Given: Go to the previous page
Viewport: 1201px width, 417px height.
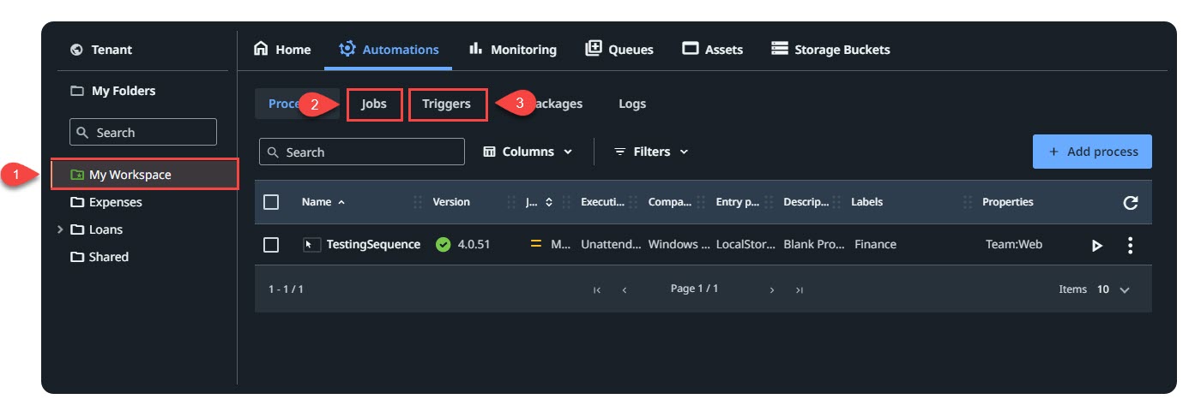Looking at the screenshot, I should point(625,290).
